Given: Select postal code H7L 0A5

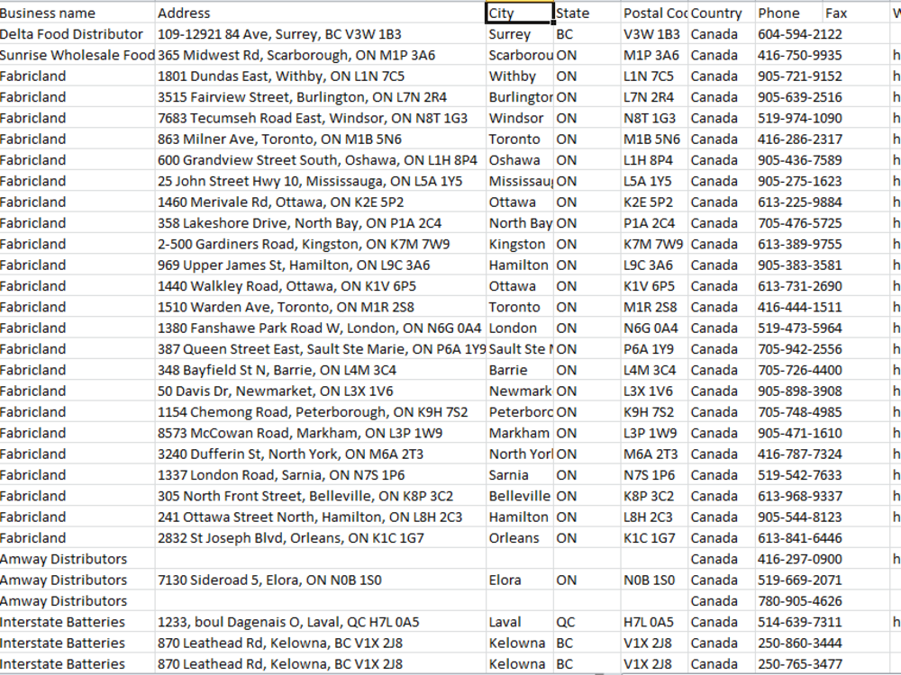Looking at the screenshot, I should 654,622.
